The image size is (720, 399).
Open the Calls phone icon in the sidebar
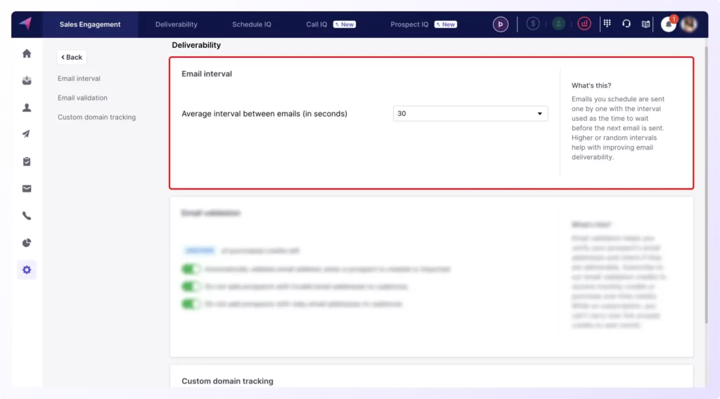pos(27,216)
